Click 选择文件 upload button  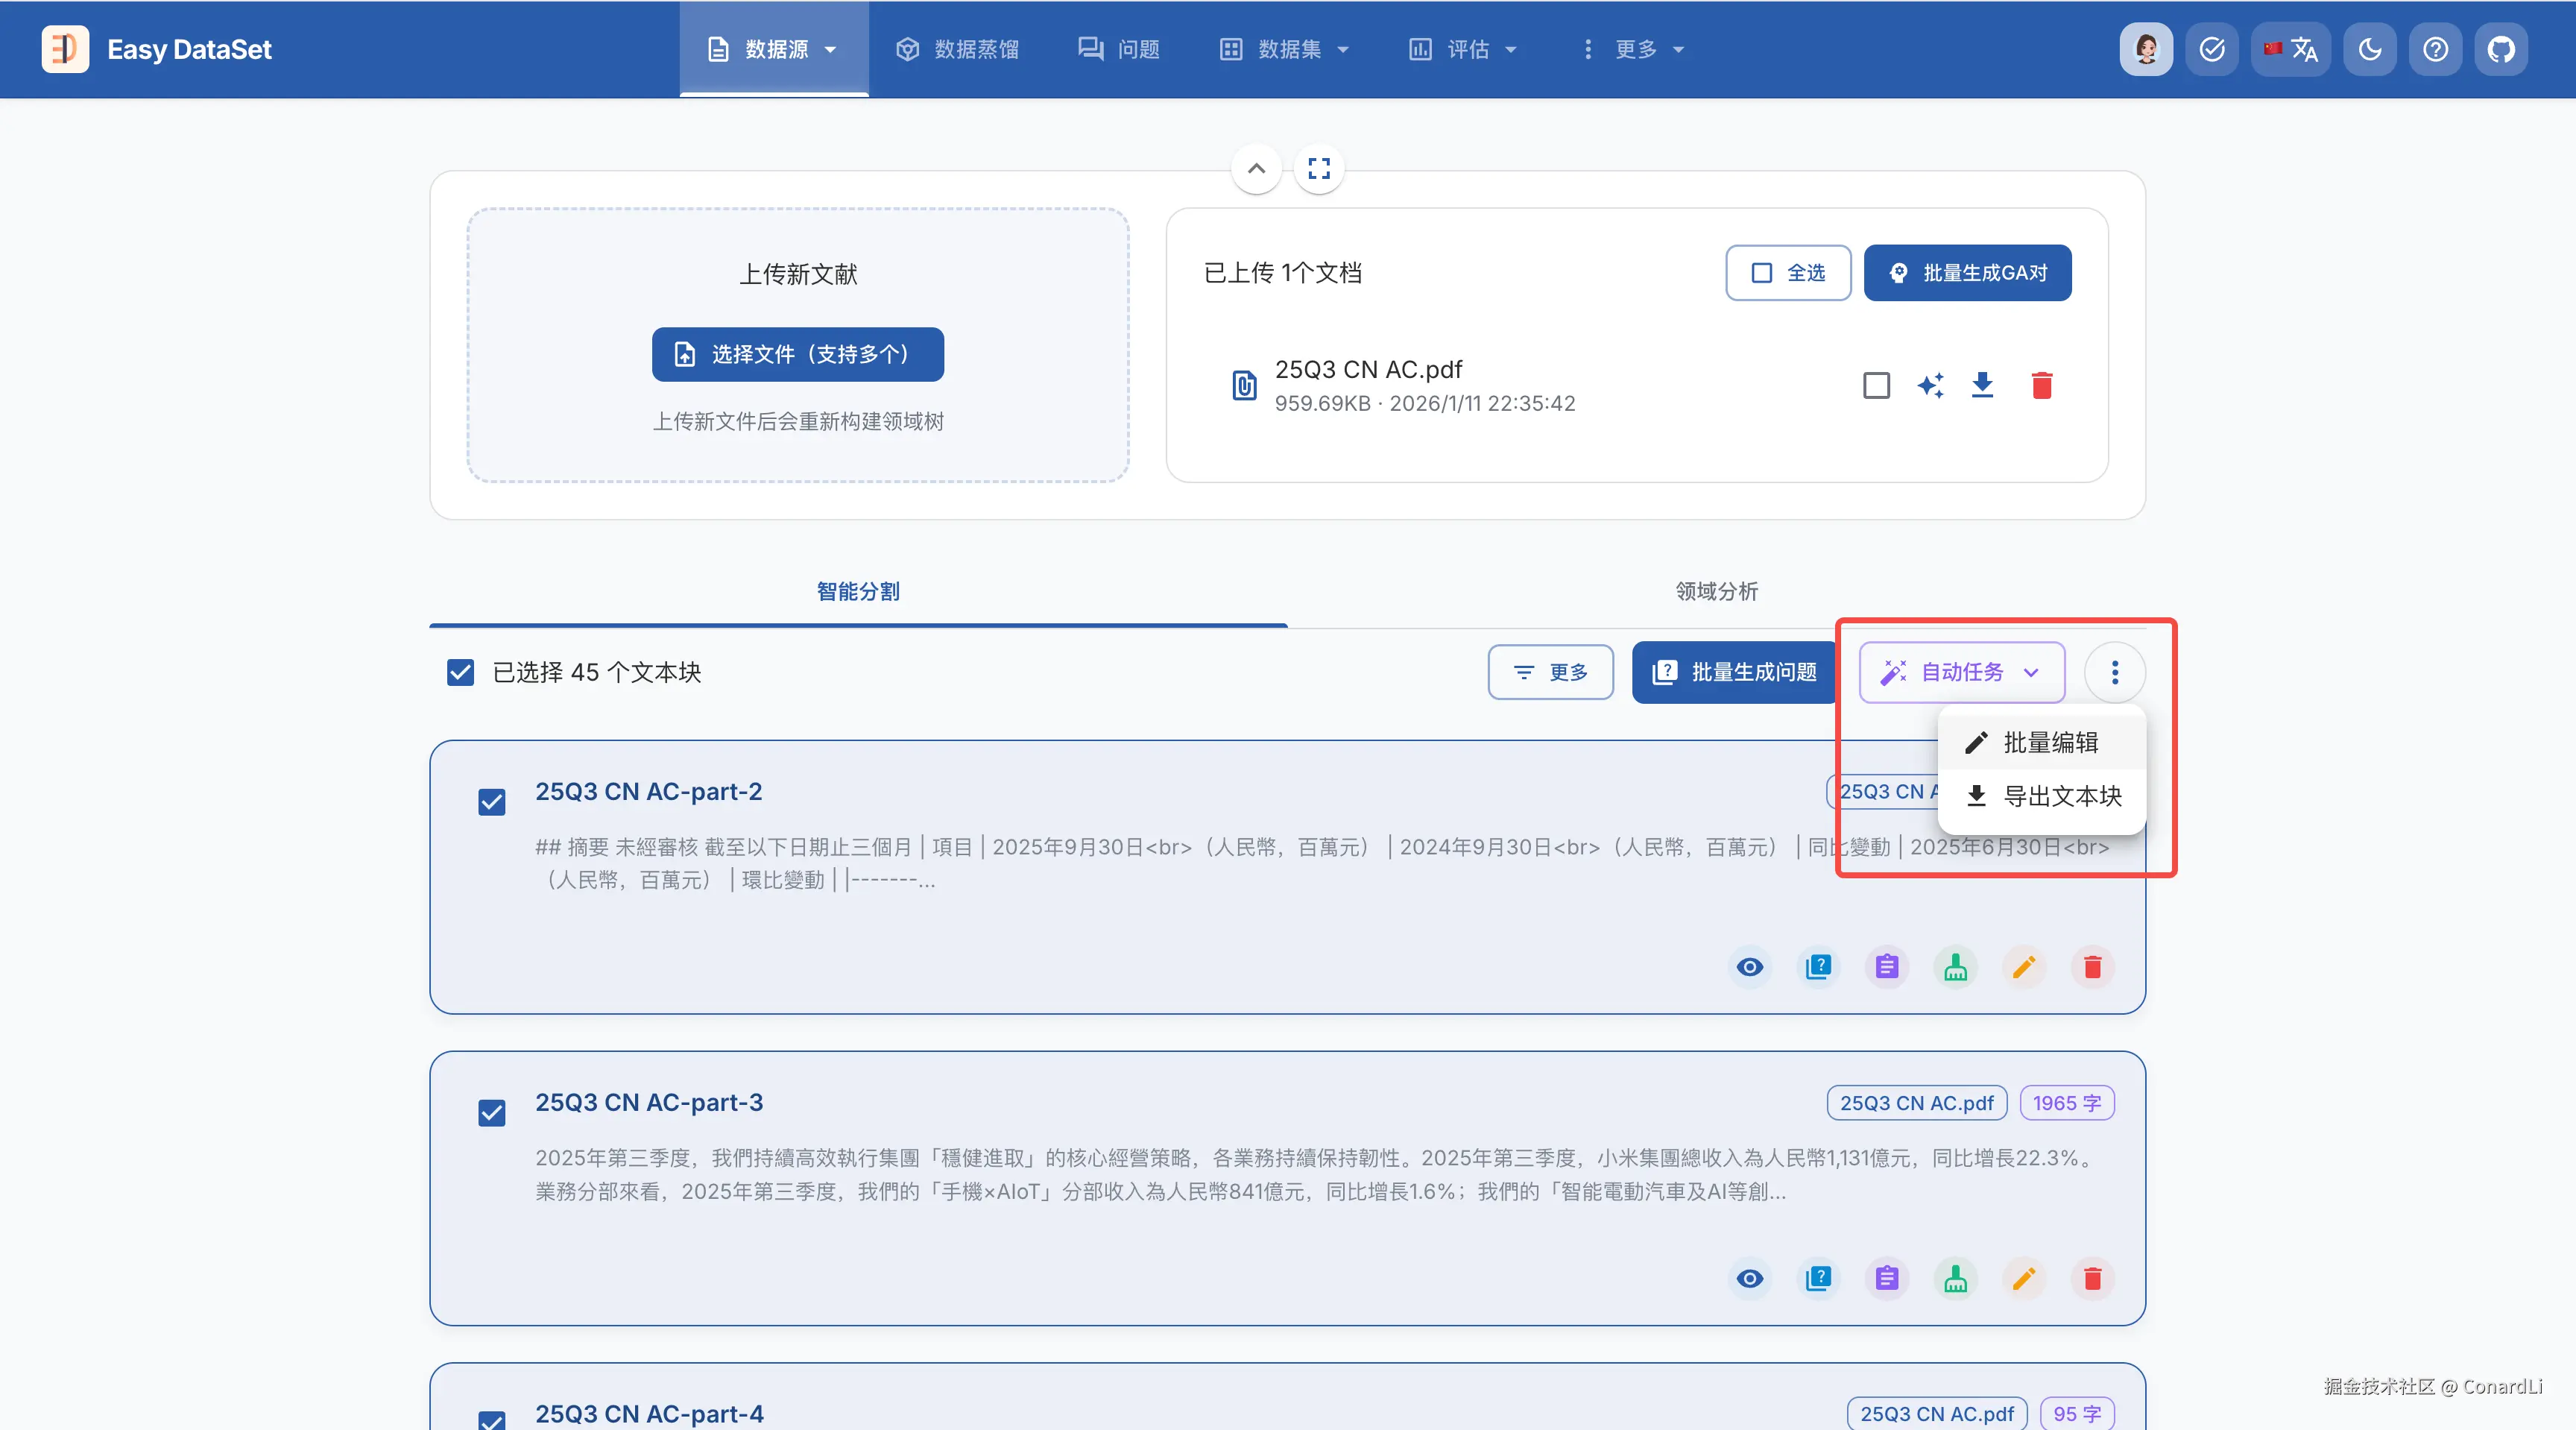tap(797, 354)
